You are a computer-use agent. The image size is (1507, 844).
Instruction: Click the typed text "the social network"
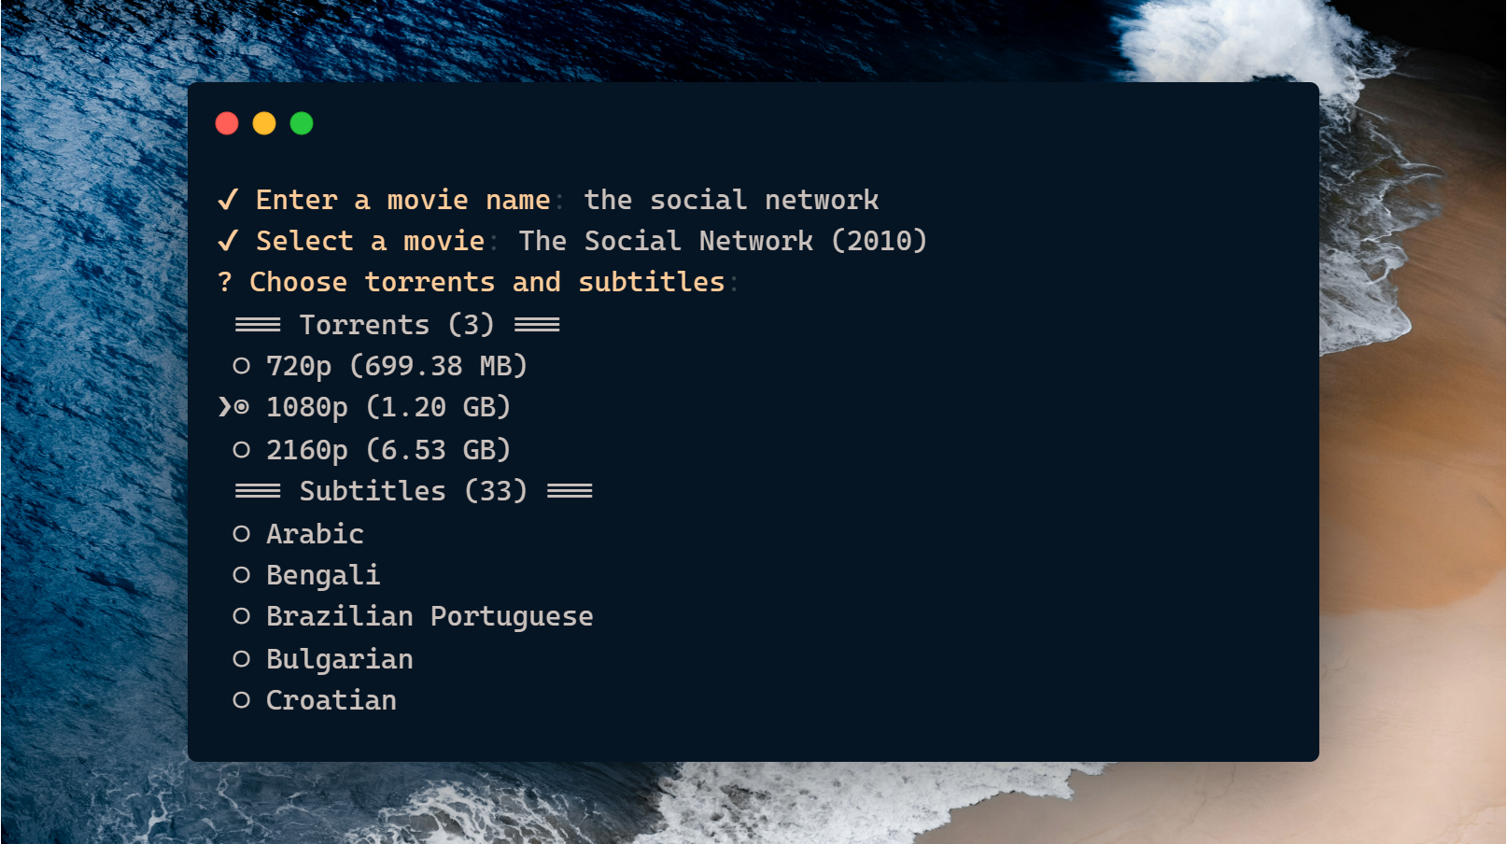731,200
